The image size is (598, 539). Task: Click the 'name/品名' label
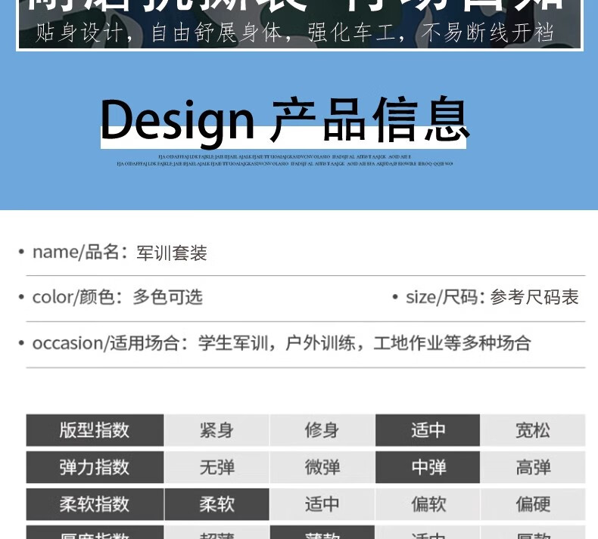point(75,252)
